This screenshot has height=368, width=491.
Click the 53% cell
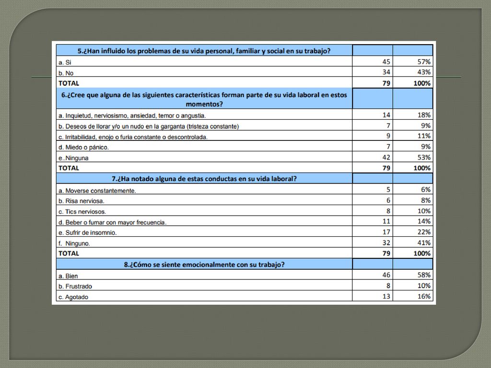[424, 157]
